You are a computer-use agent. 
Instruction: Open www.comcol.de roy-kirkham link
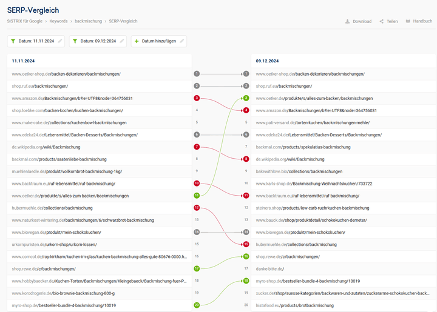[x=100, y=257]
